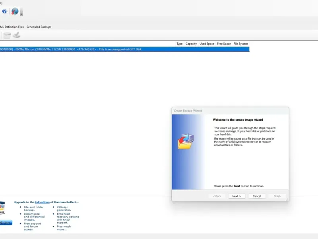
Task: Click the greyed Finish button in wizard
Action: 277,196
